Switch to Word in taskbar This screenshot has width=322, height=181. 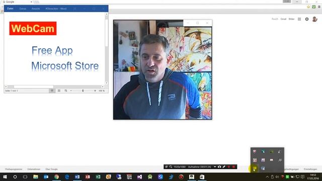pos(77,177)
